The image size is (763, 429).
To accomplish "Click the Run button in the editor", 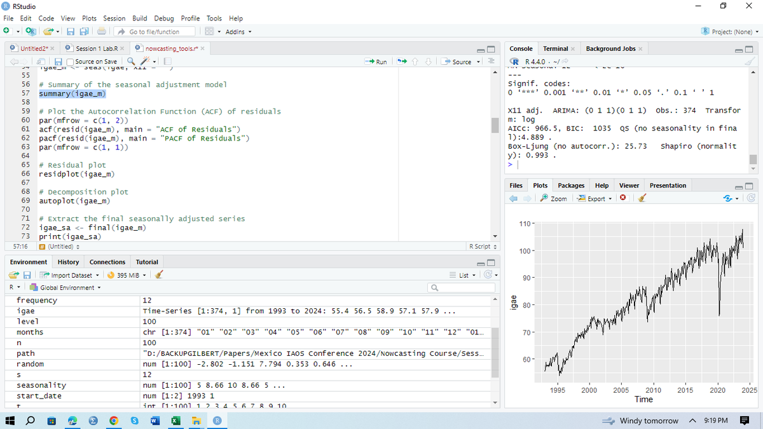I will coord(376,62).
